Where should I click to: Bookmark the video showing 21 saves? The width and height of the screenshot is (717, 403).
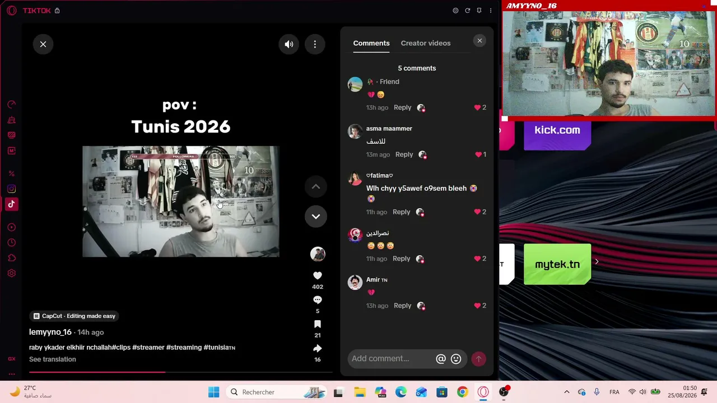pos(318,324)
